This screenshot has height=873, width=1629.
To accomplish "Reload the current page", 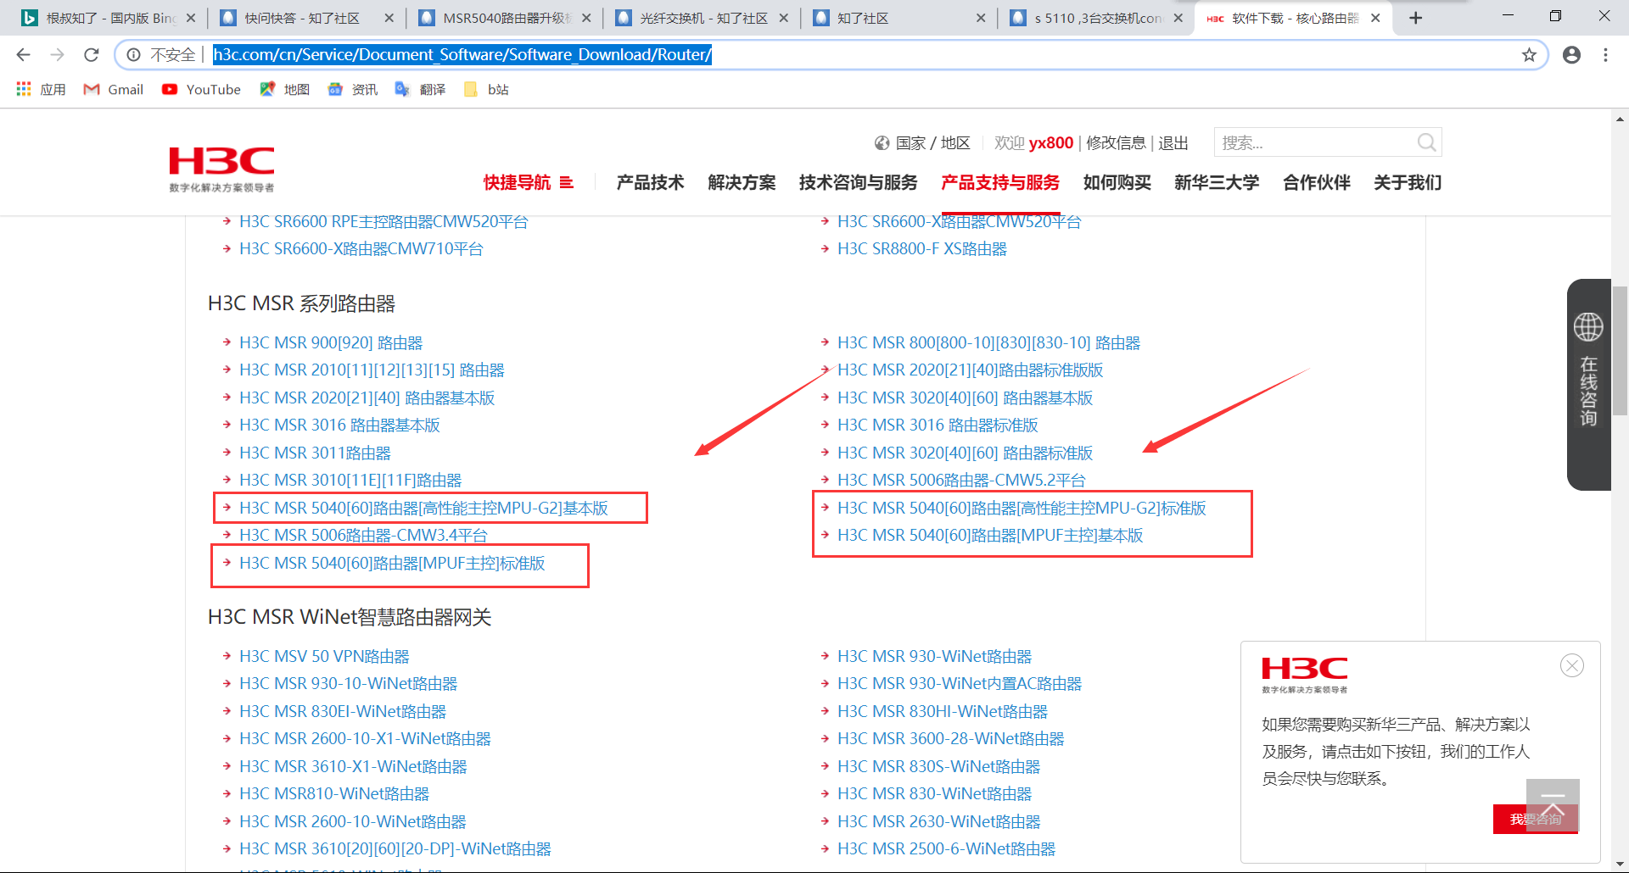I will [x=92, y=55].
